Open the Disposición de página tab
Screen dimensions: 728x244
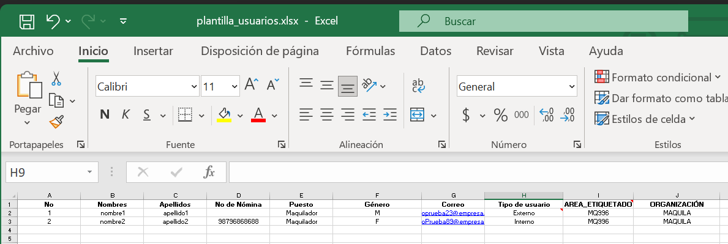point(260,51)
